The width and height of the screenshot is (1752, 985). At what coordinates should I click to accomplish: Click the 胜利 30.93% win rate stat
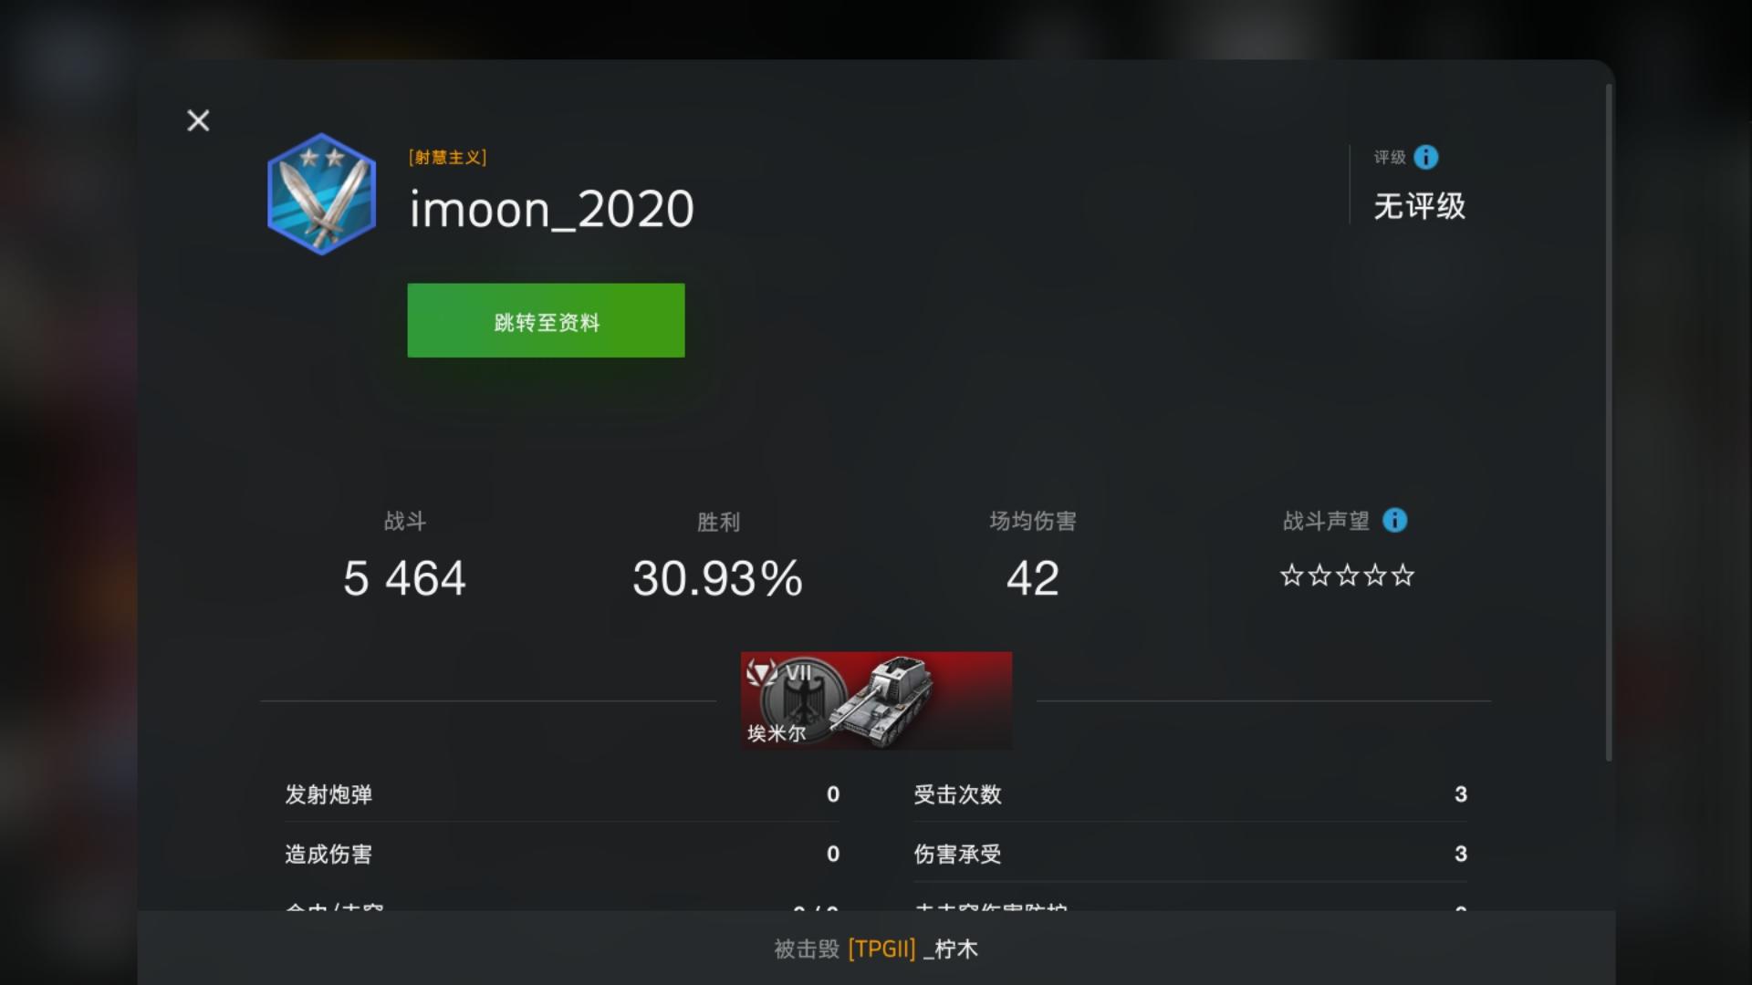[x=718, y=555]
